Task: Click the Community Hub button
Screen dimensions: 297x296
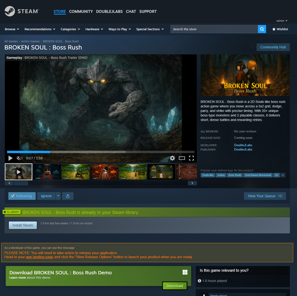Action: [273, 47]
